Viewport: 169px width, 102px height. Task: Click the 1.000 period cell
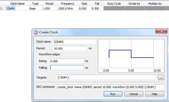(49, 9)
